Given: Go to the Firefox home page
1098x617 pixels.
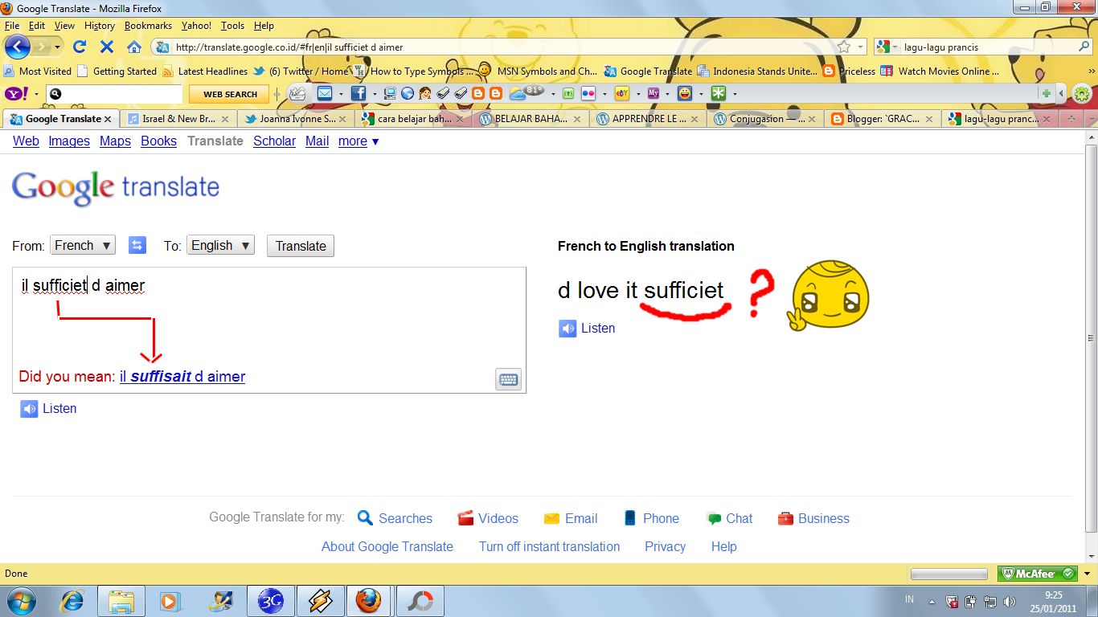Looking at the screenshot, I should [134, 47].
